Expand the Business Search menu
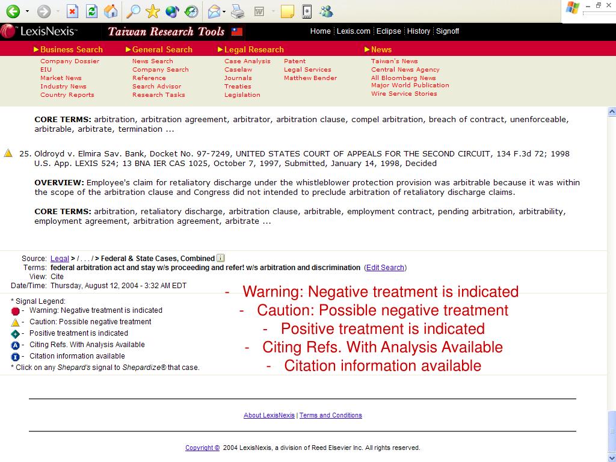Viewport: 616px width, 462px height. (69, 49)
